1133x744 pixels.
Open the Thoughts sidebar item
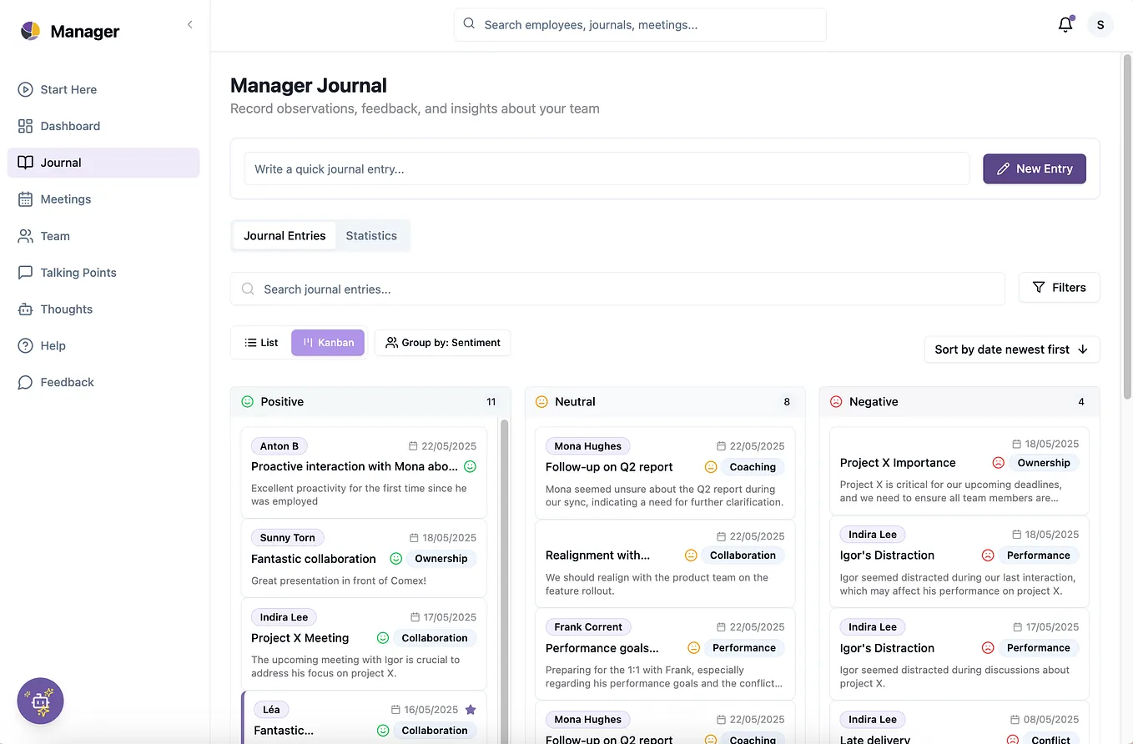pyautogui.click(x=66, y=309)
